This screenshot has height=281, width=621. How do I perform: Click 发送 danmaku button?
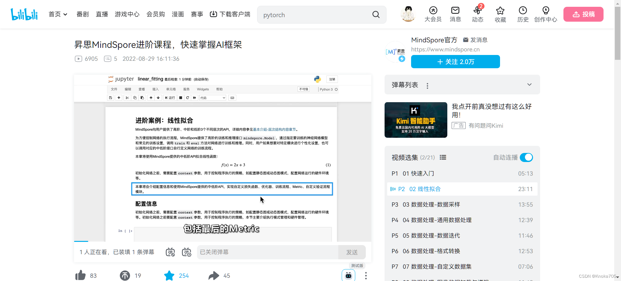352,252
